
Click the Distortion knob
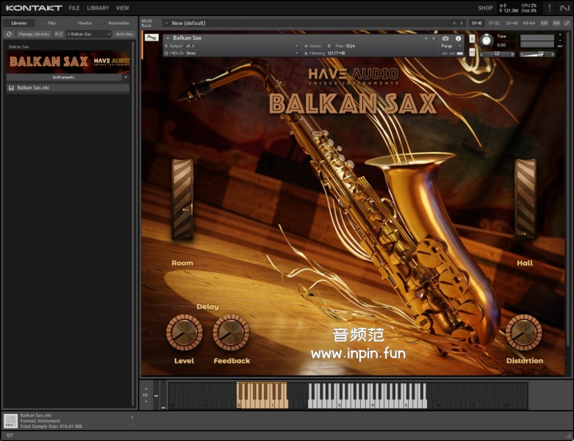524,332
